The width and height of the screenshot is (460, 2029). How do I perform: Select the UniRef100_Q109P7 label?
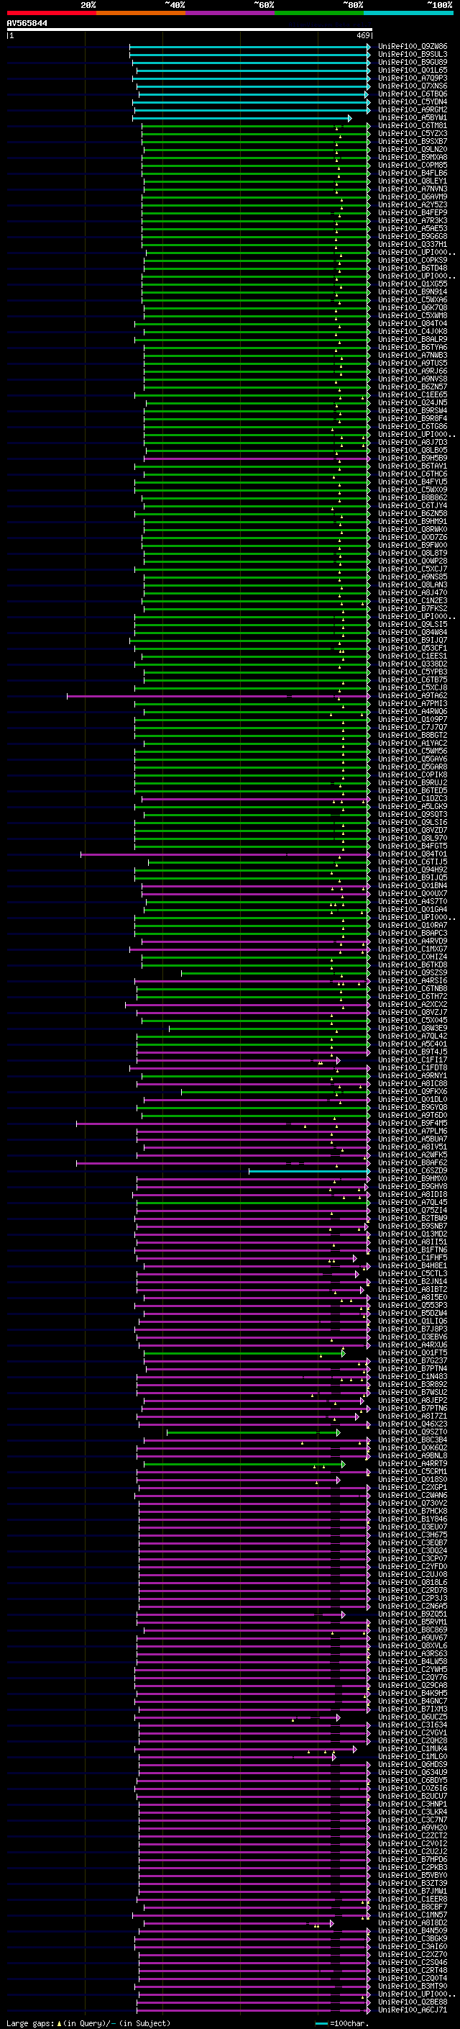[x=413, y=719]
